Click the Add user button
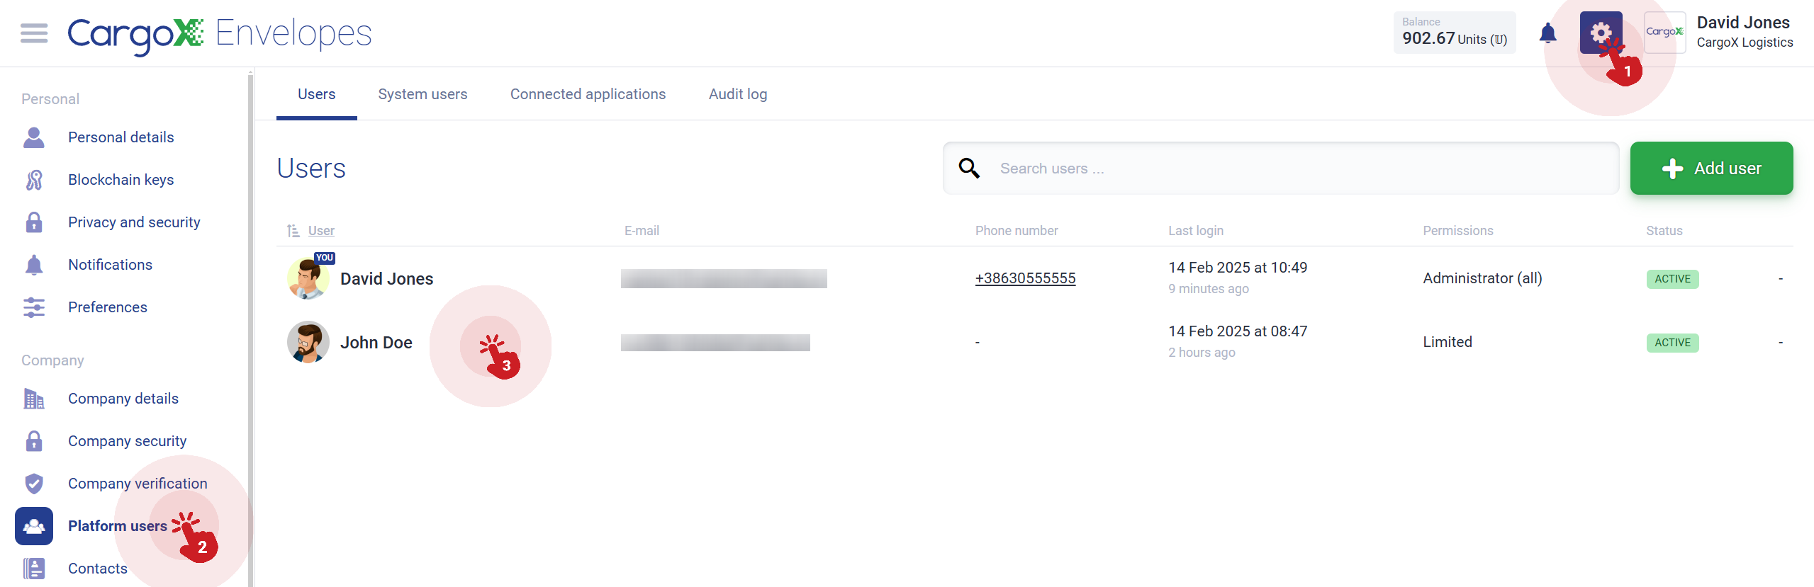The width and height of the screenshot is (1814, 587). pos(1711,169)
